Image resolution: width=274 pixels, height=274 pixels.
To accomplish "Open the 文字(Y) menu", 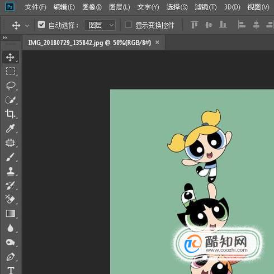I will pos(148,7).
